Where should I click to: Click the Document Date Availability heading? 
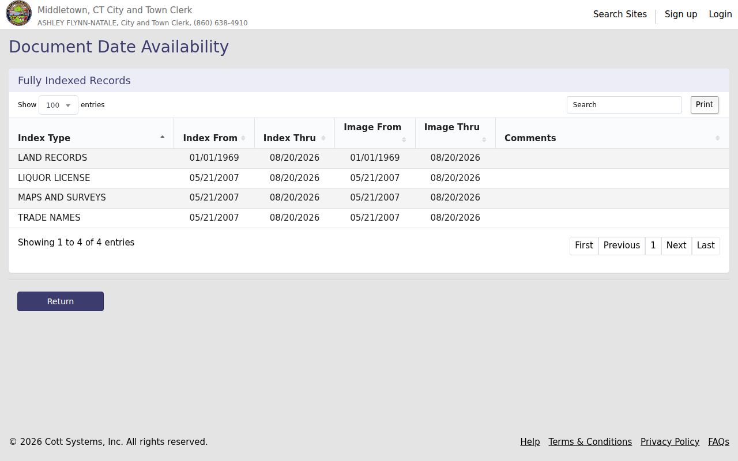click(x=119, y=47)
